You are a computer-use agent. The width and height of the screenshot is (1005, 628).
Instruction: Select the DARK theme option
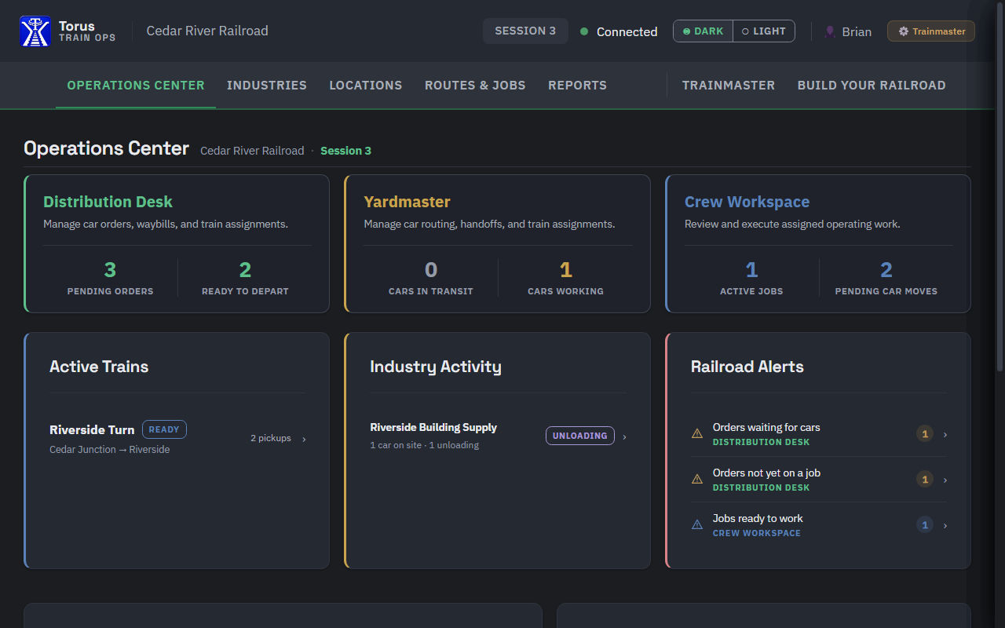(x=703, y=31)
